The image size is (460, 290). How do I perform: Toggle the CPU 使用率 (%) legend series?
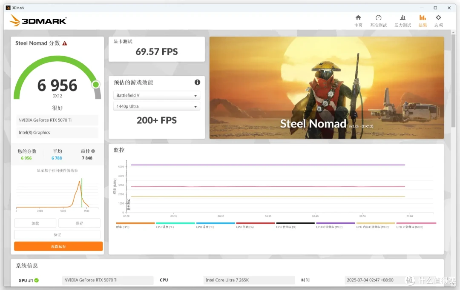tap(296, 225)
